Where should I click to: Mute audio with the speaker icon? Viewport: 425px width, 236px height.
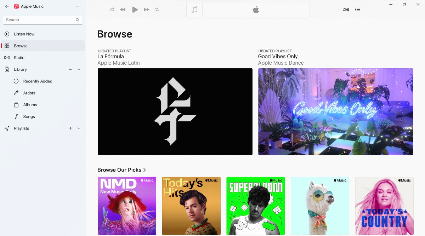pyautogui.click(x=345, y=10)
